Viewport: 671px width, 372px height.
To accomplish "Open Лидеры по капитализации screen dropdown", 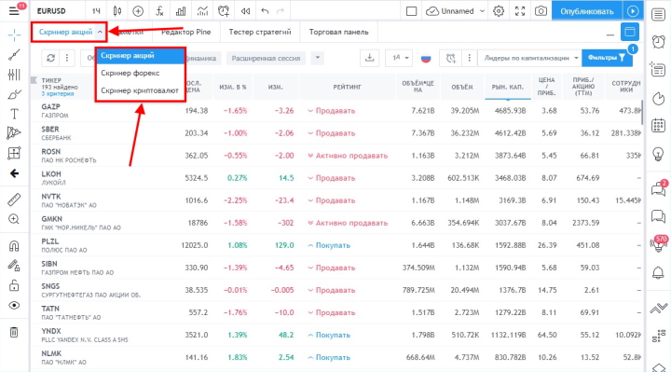I will click(530, 58).
